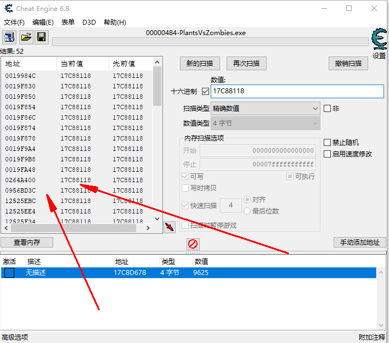The height and width of the screenshot is (343, 389).
Task: Click 附加注释 in the status bar
Action: (371, 338)
